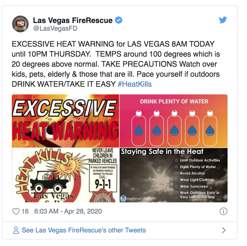The width and height of the screenshot is (247, 246).
Task: Open the 6:03 AM - Apr 28, 2020 timestamp
Action: click(x=68, y=211)
